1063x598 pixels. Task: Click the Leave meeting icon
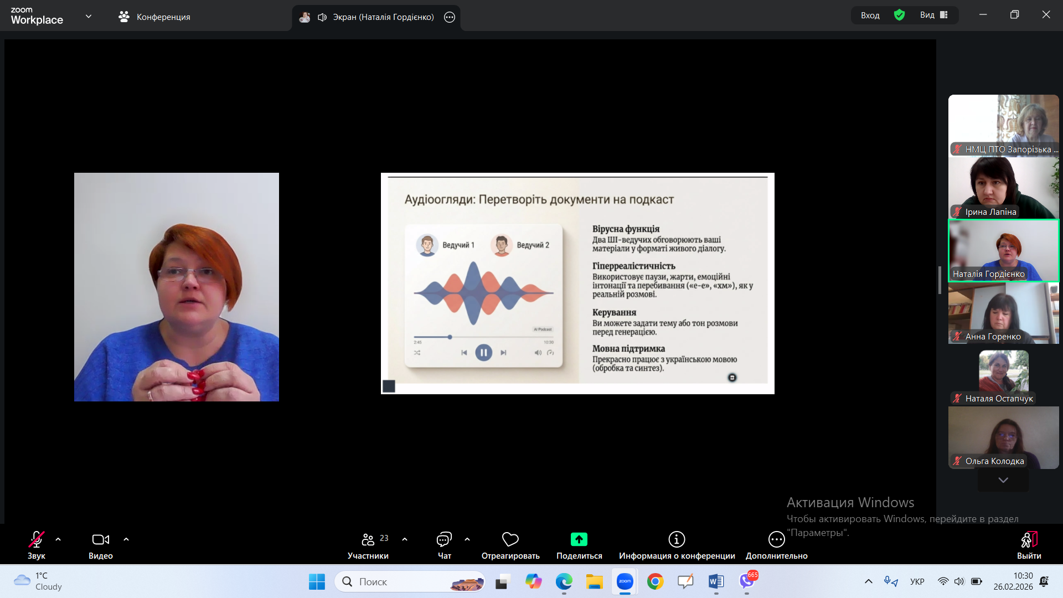pos(1029,539)
